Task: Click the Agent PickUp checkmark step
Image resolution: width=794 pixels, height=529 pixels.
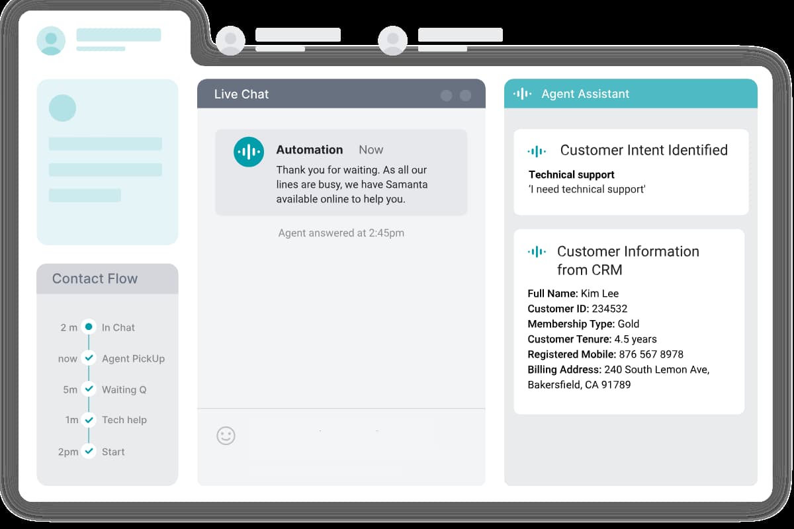Action: 89,358
